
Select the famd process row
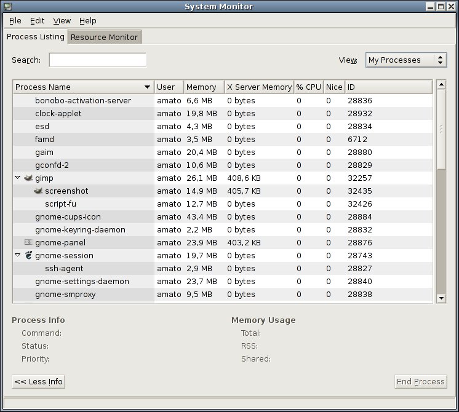tap(223, 139)
